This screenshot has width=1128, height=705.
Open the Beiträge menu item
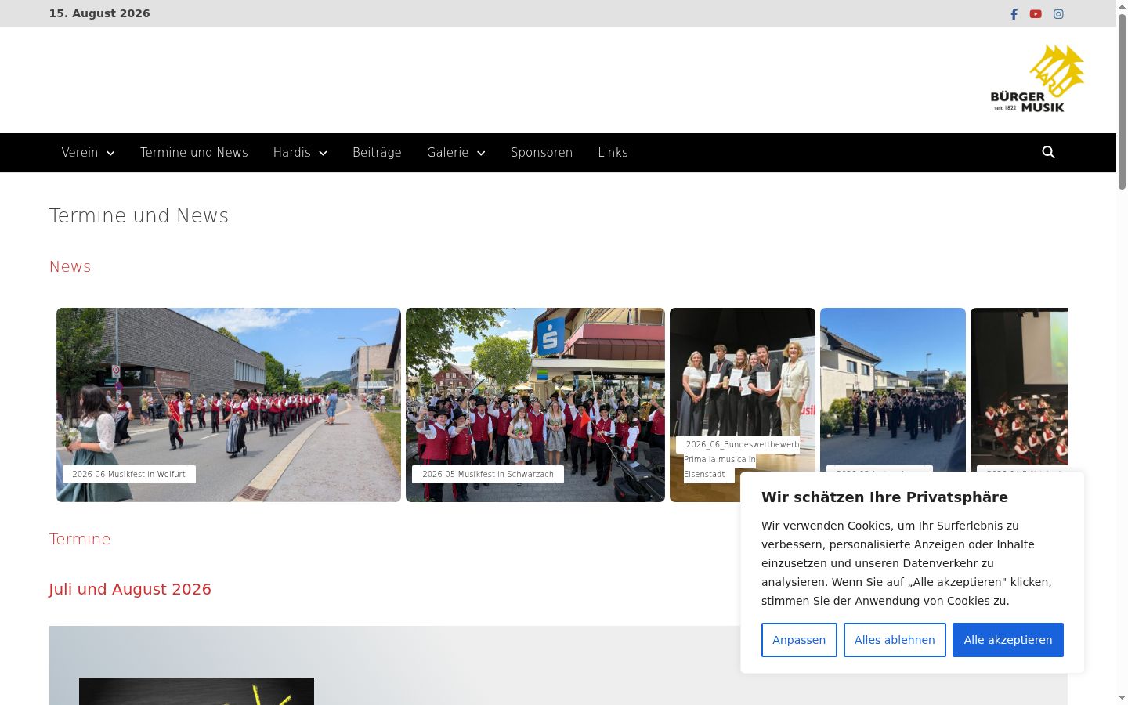click(377, 152)
